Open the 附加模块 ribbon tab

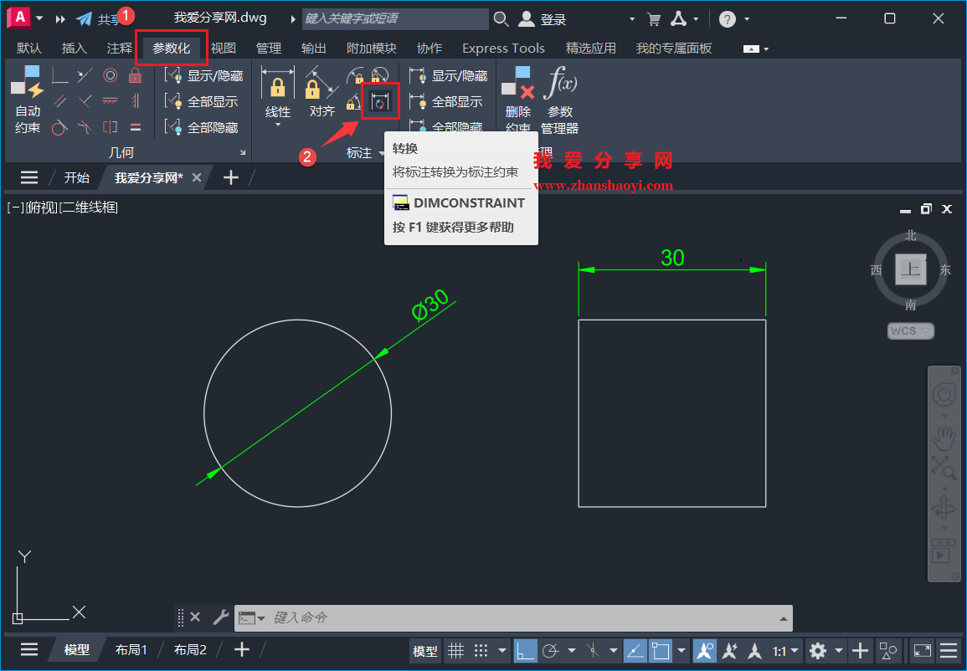[371, 48]
